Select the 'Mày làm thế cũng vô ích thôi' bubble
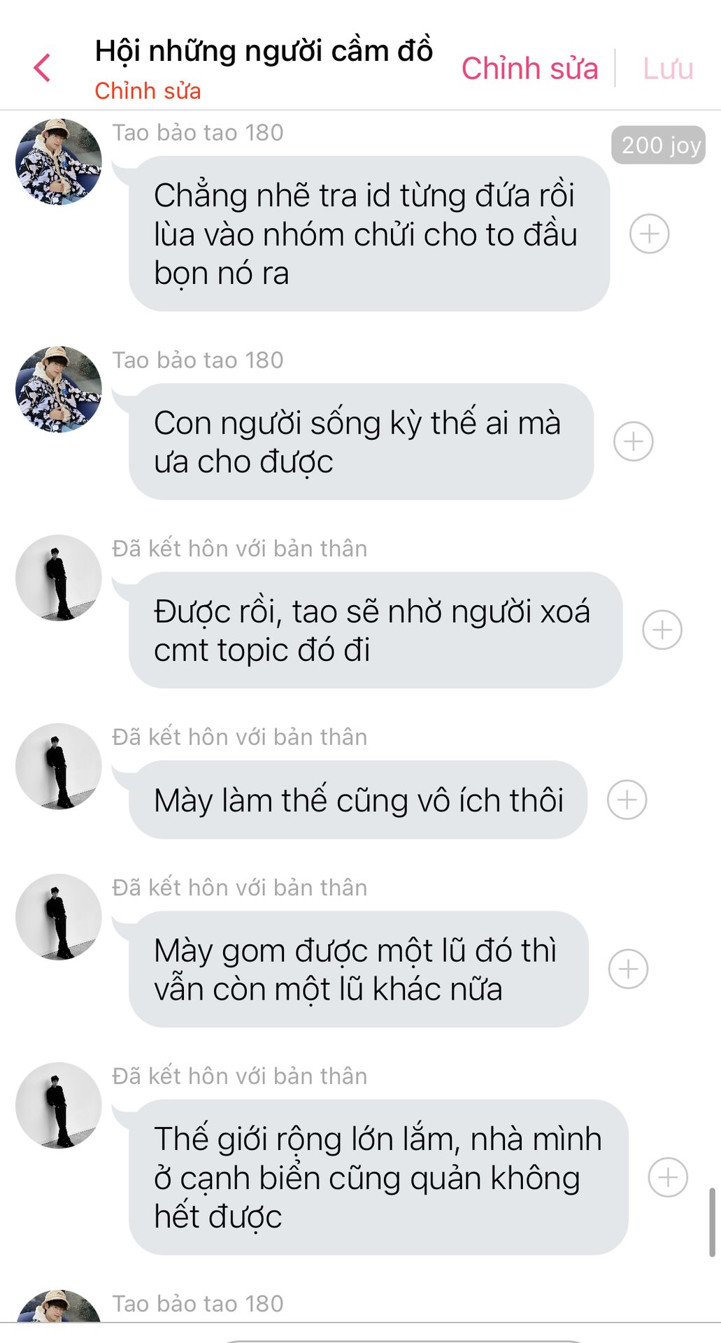The image size is (721, 1343). (x=358, y=800)
